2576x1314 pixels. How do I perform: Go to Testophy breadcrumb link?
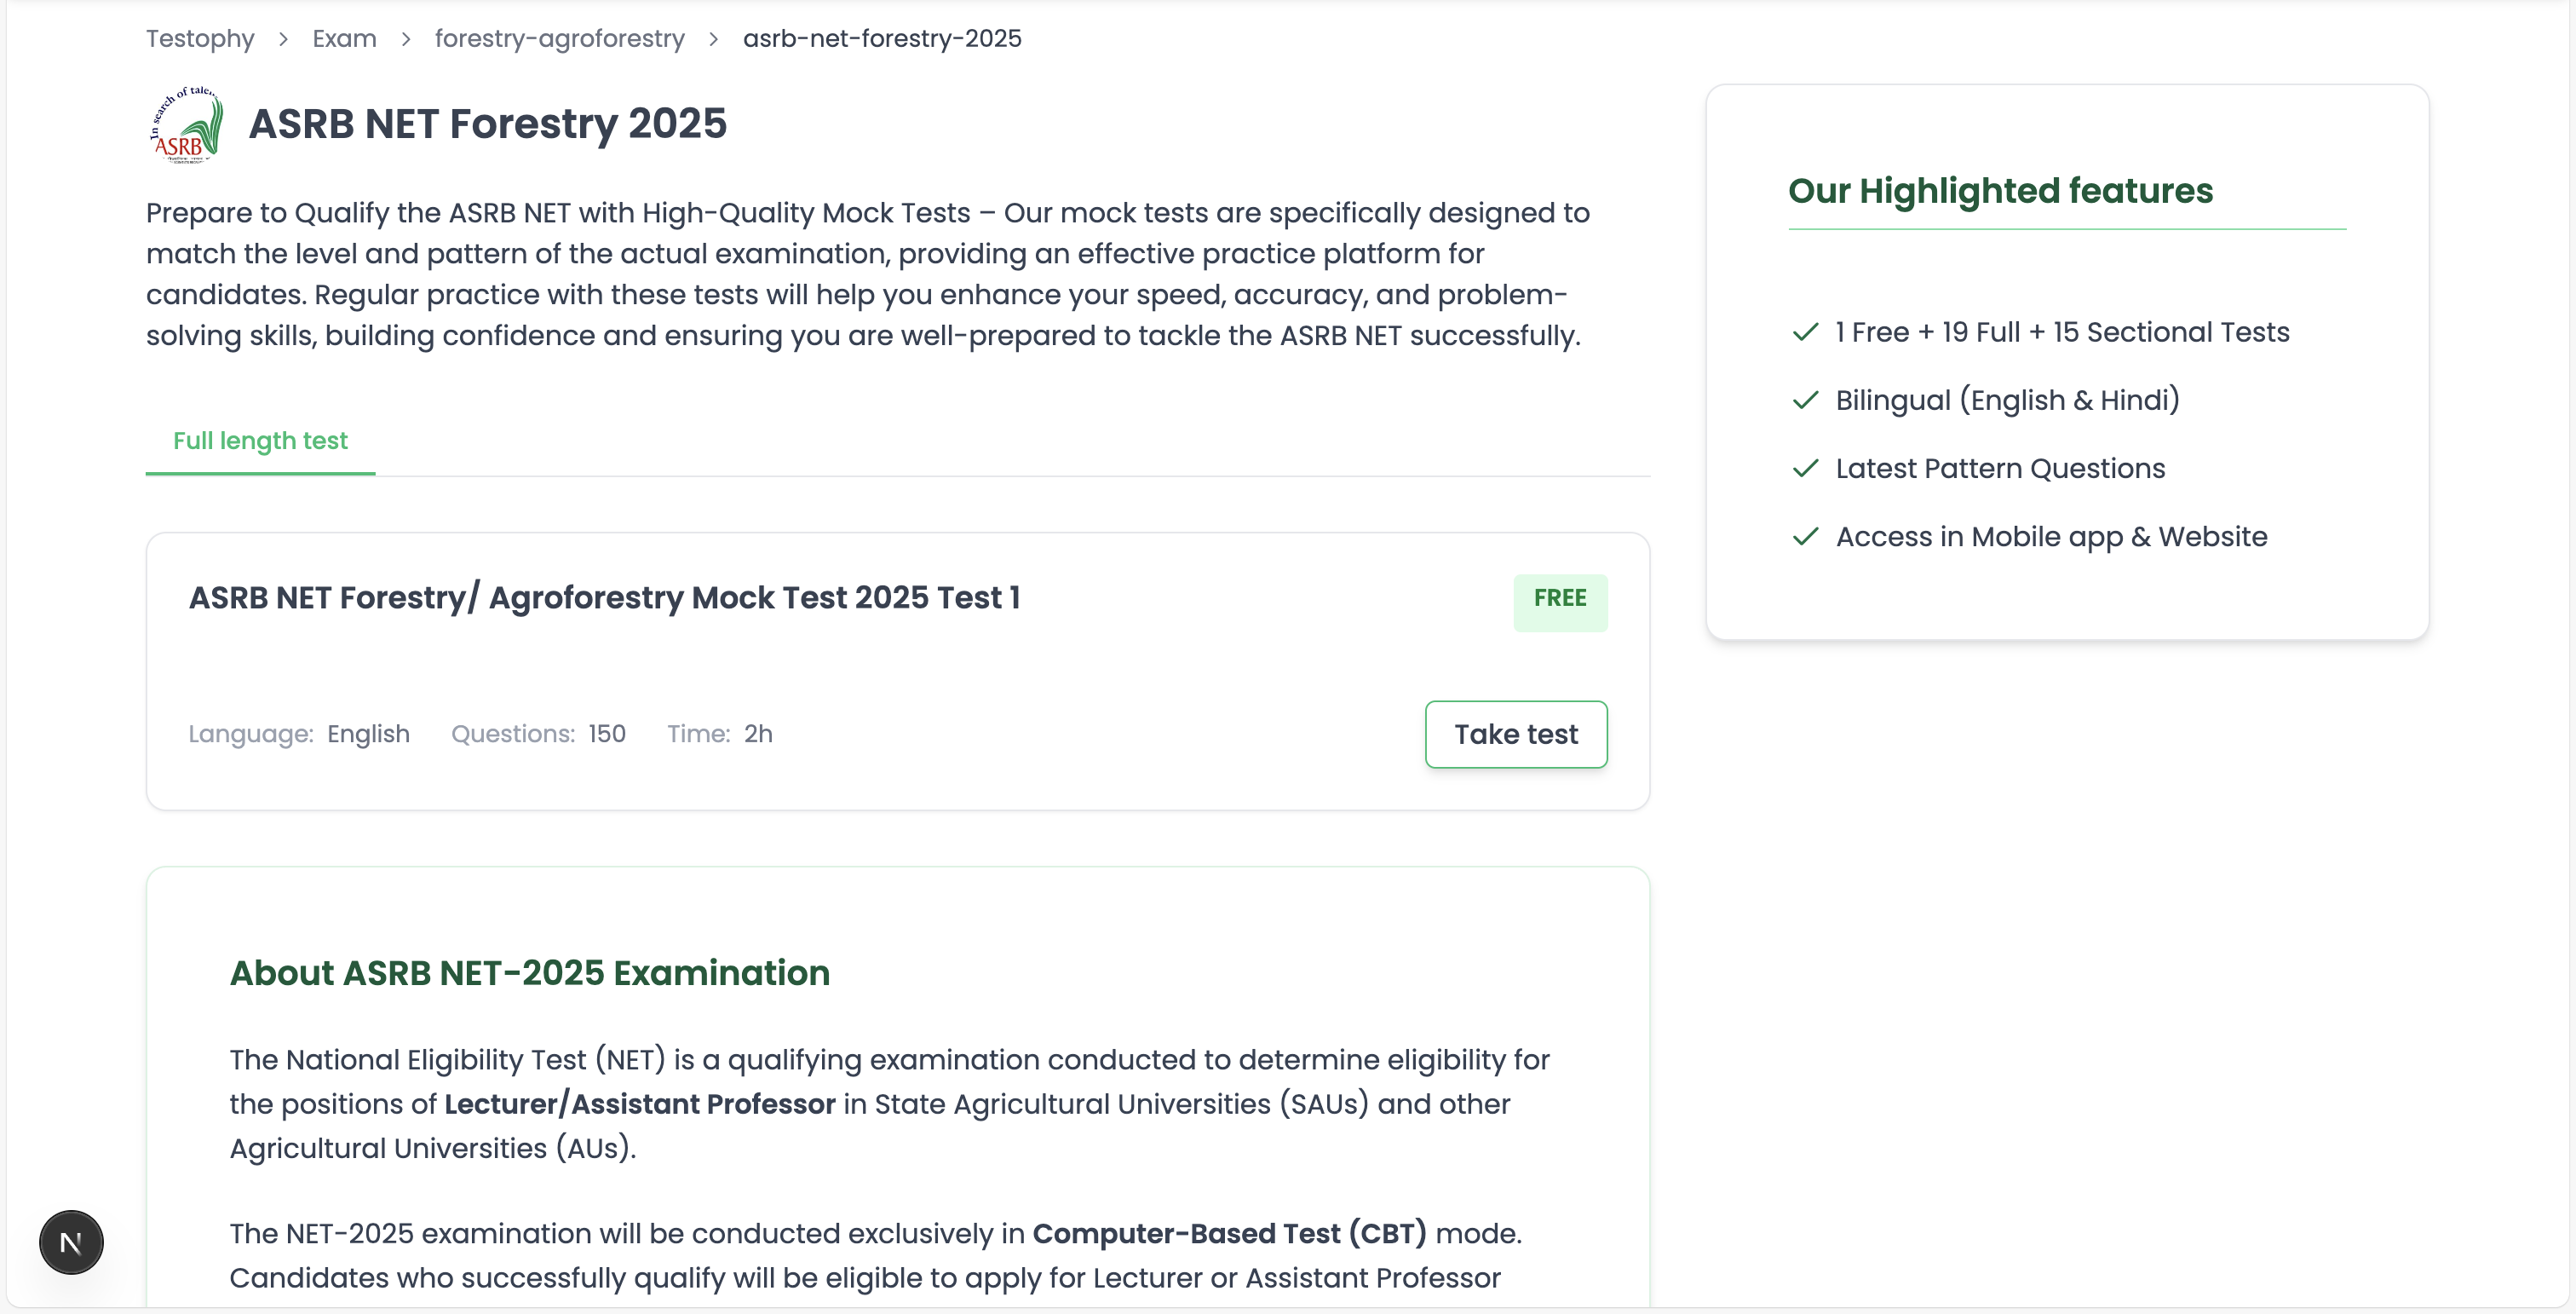(200, 39)
